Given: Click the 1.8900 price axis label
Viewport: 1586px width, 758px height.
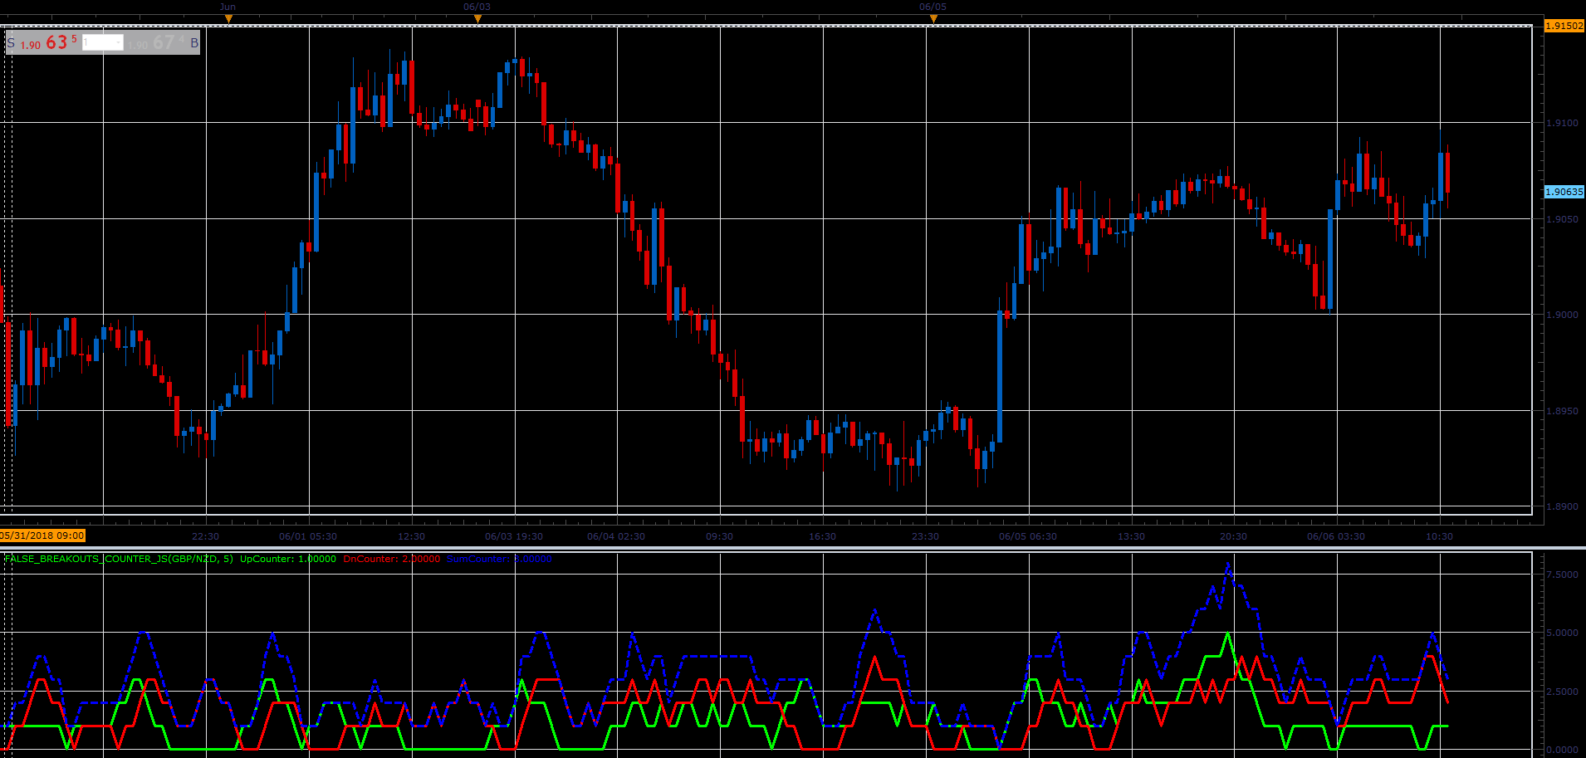Looking at the screenshot, I should [x=1563, y=506].
